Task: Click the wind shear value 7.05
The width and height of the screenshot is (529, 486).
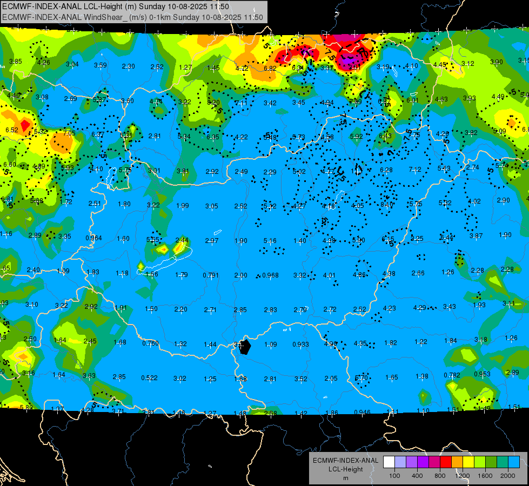Action: point(69,133)
